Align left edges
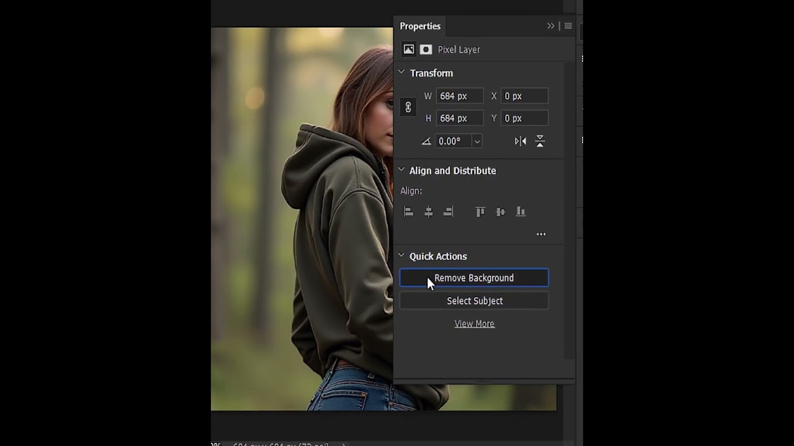794x446 pixels. pyautogui.click(x=408, y=212)
